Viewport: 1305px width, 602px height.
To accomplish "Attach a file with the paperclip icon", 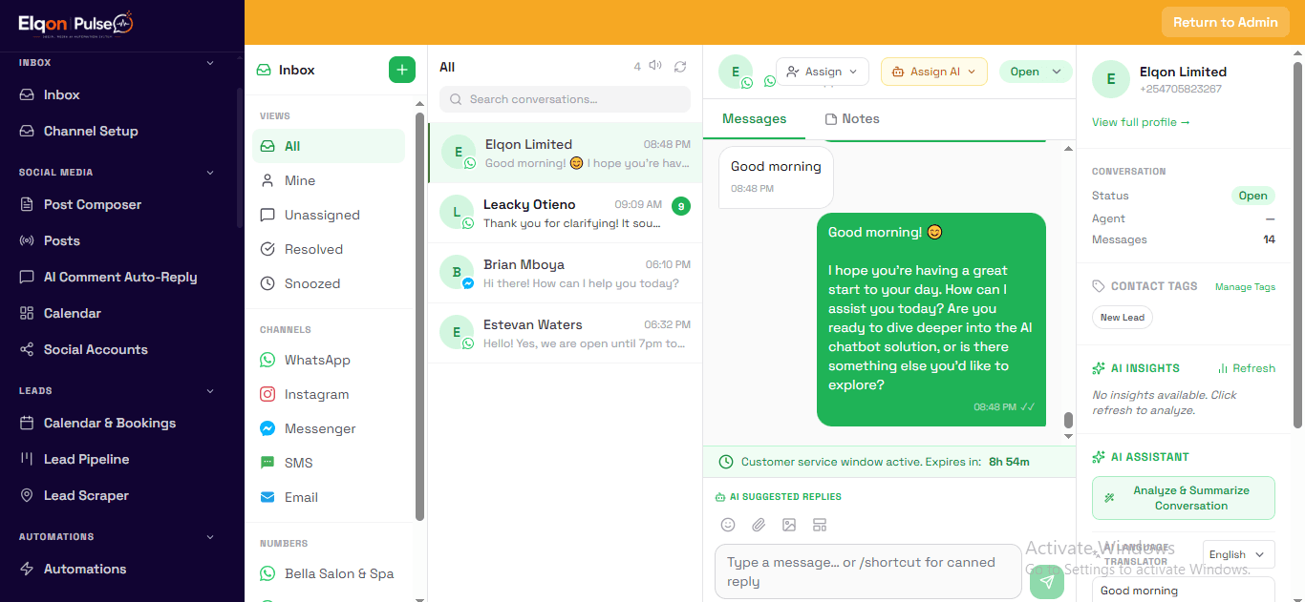I will coord(759,525).
